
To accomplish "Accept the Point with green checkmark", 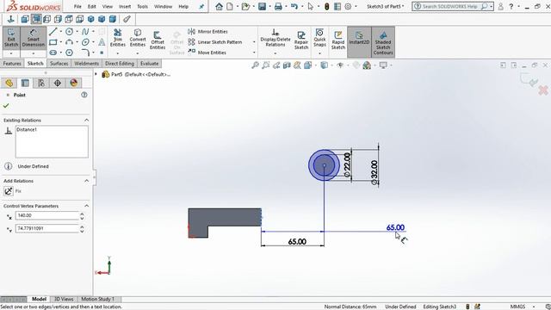I will (x=6, y=105).
